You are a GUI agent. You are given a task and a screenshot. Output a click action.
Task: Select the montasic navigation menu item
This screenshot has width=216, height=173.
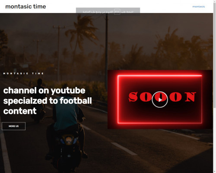tap(199, 6)
